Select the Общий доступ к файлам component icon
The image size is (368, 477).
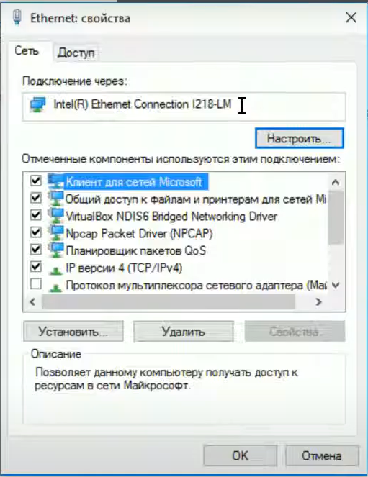pyautogui.click(x=56, y=199)
